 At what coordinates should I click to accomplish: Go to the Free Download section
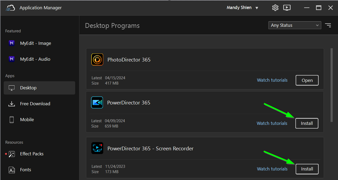pos(35,104)
